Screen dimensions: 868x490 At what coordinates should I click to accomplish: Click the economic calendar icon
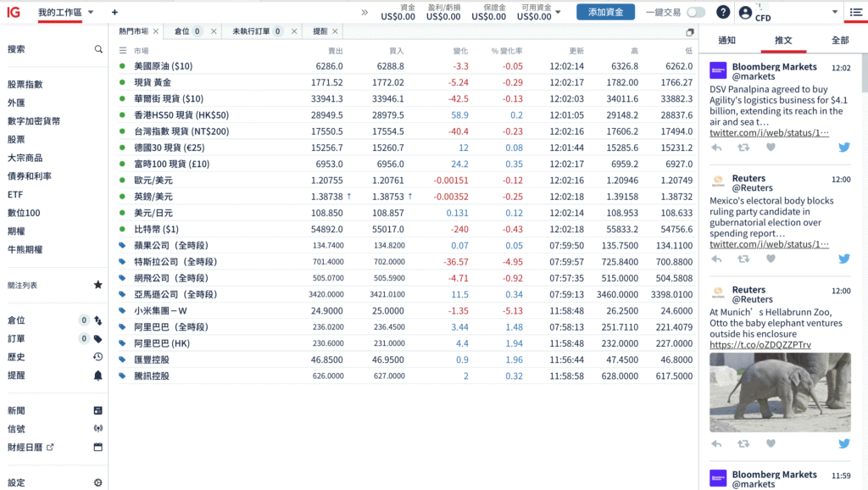(98, 447)
